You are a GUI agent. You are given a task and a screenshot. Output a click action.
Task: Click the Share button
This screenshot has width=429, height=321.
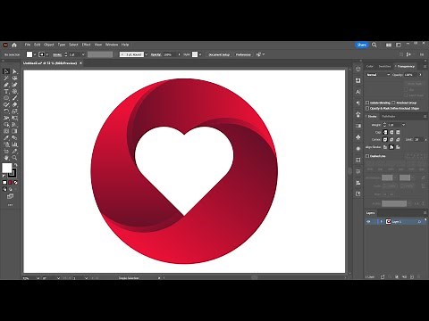click(x=362, y=45)
